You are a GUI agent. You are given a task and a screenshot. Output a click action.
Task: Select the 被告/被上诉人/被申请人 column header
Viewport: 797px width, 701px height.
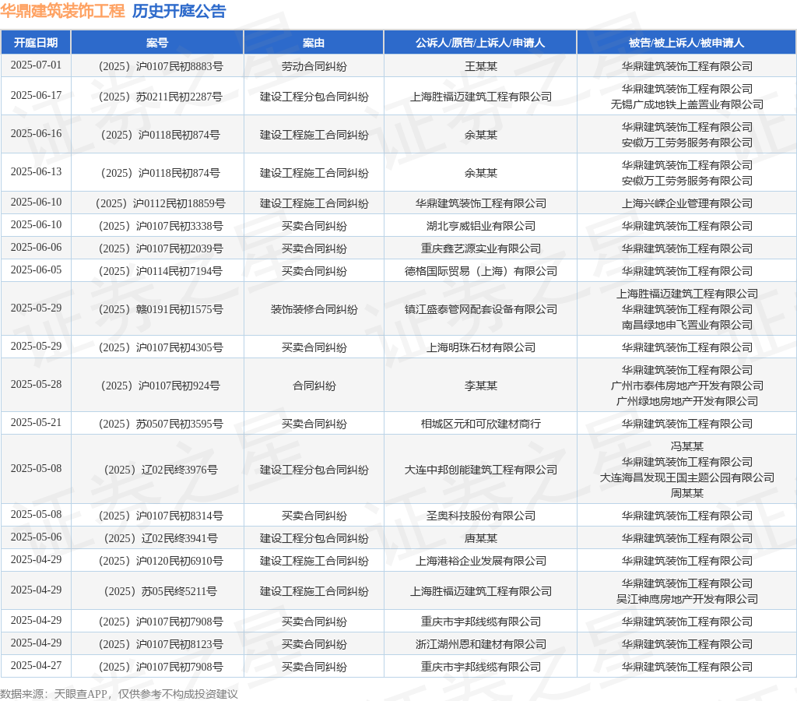coord(686,43)
